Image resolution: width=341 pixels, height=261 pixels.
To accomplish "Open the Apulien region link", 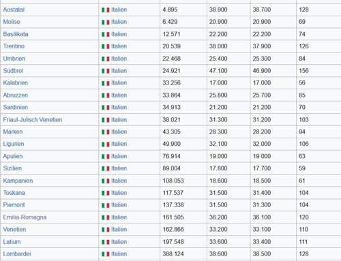I will (x=13, y=156).
